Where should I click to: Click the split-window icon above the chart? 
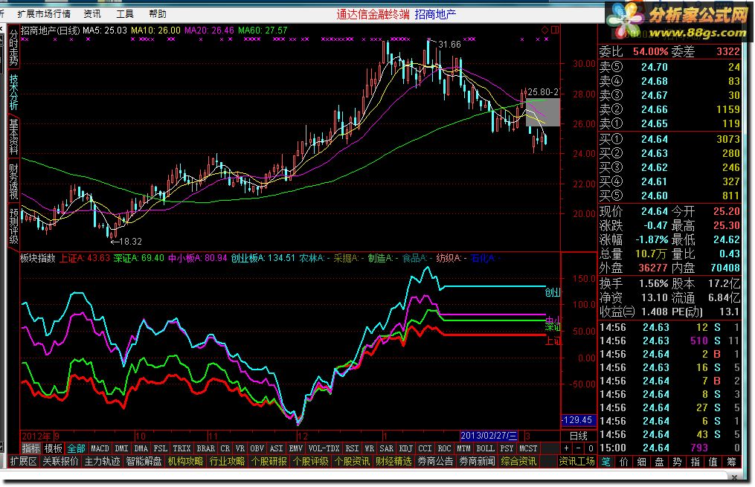coord(555,30)
